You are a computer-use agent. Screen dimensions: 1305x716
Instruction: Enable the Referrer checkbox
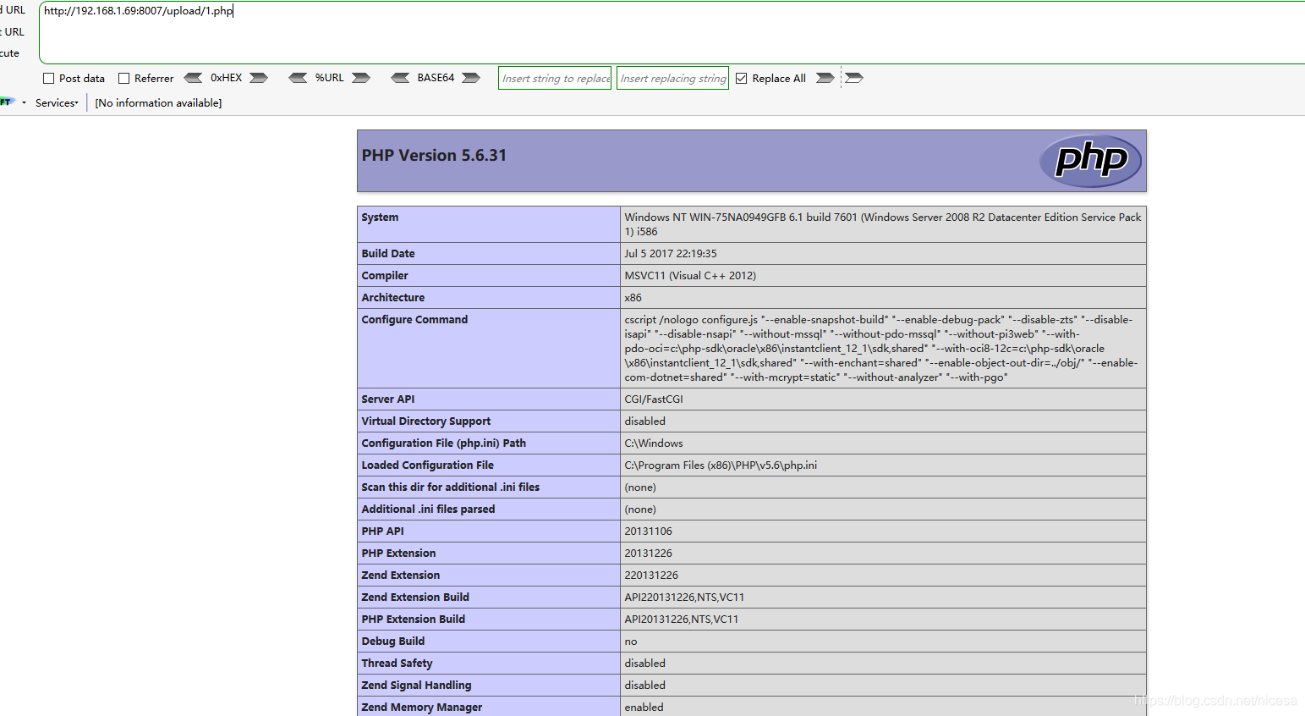(x=124, y=79)
